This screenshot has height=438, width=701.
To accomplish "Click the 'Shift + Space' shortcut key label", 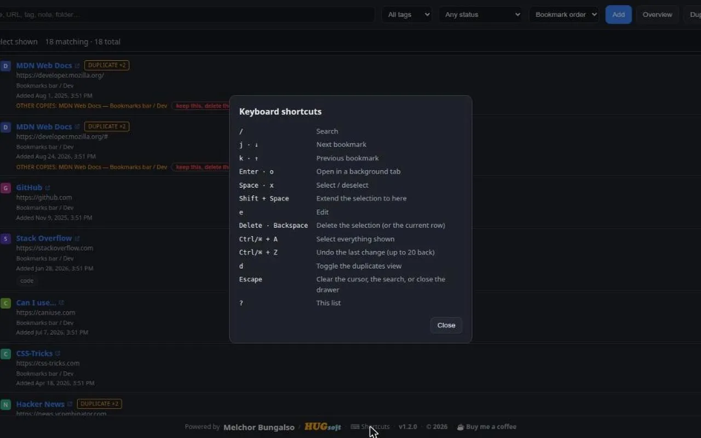I will click(x=264, y=198).
